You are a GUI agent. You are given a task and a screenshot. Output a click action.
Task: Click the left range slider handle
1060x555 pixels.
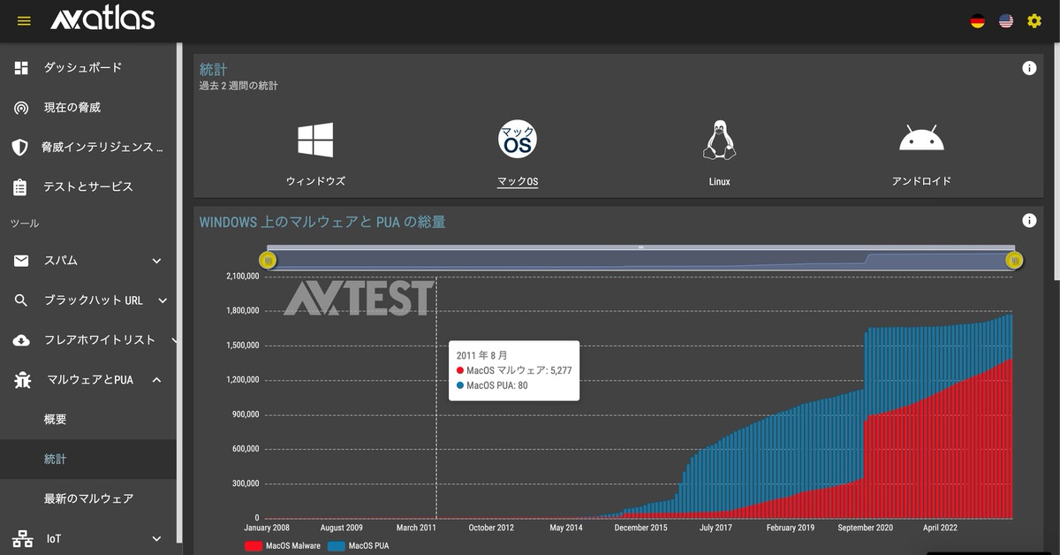[x=268, y=260]
